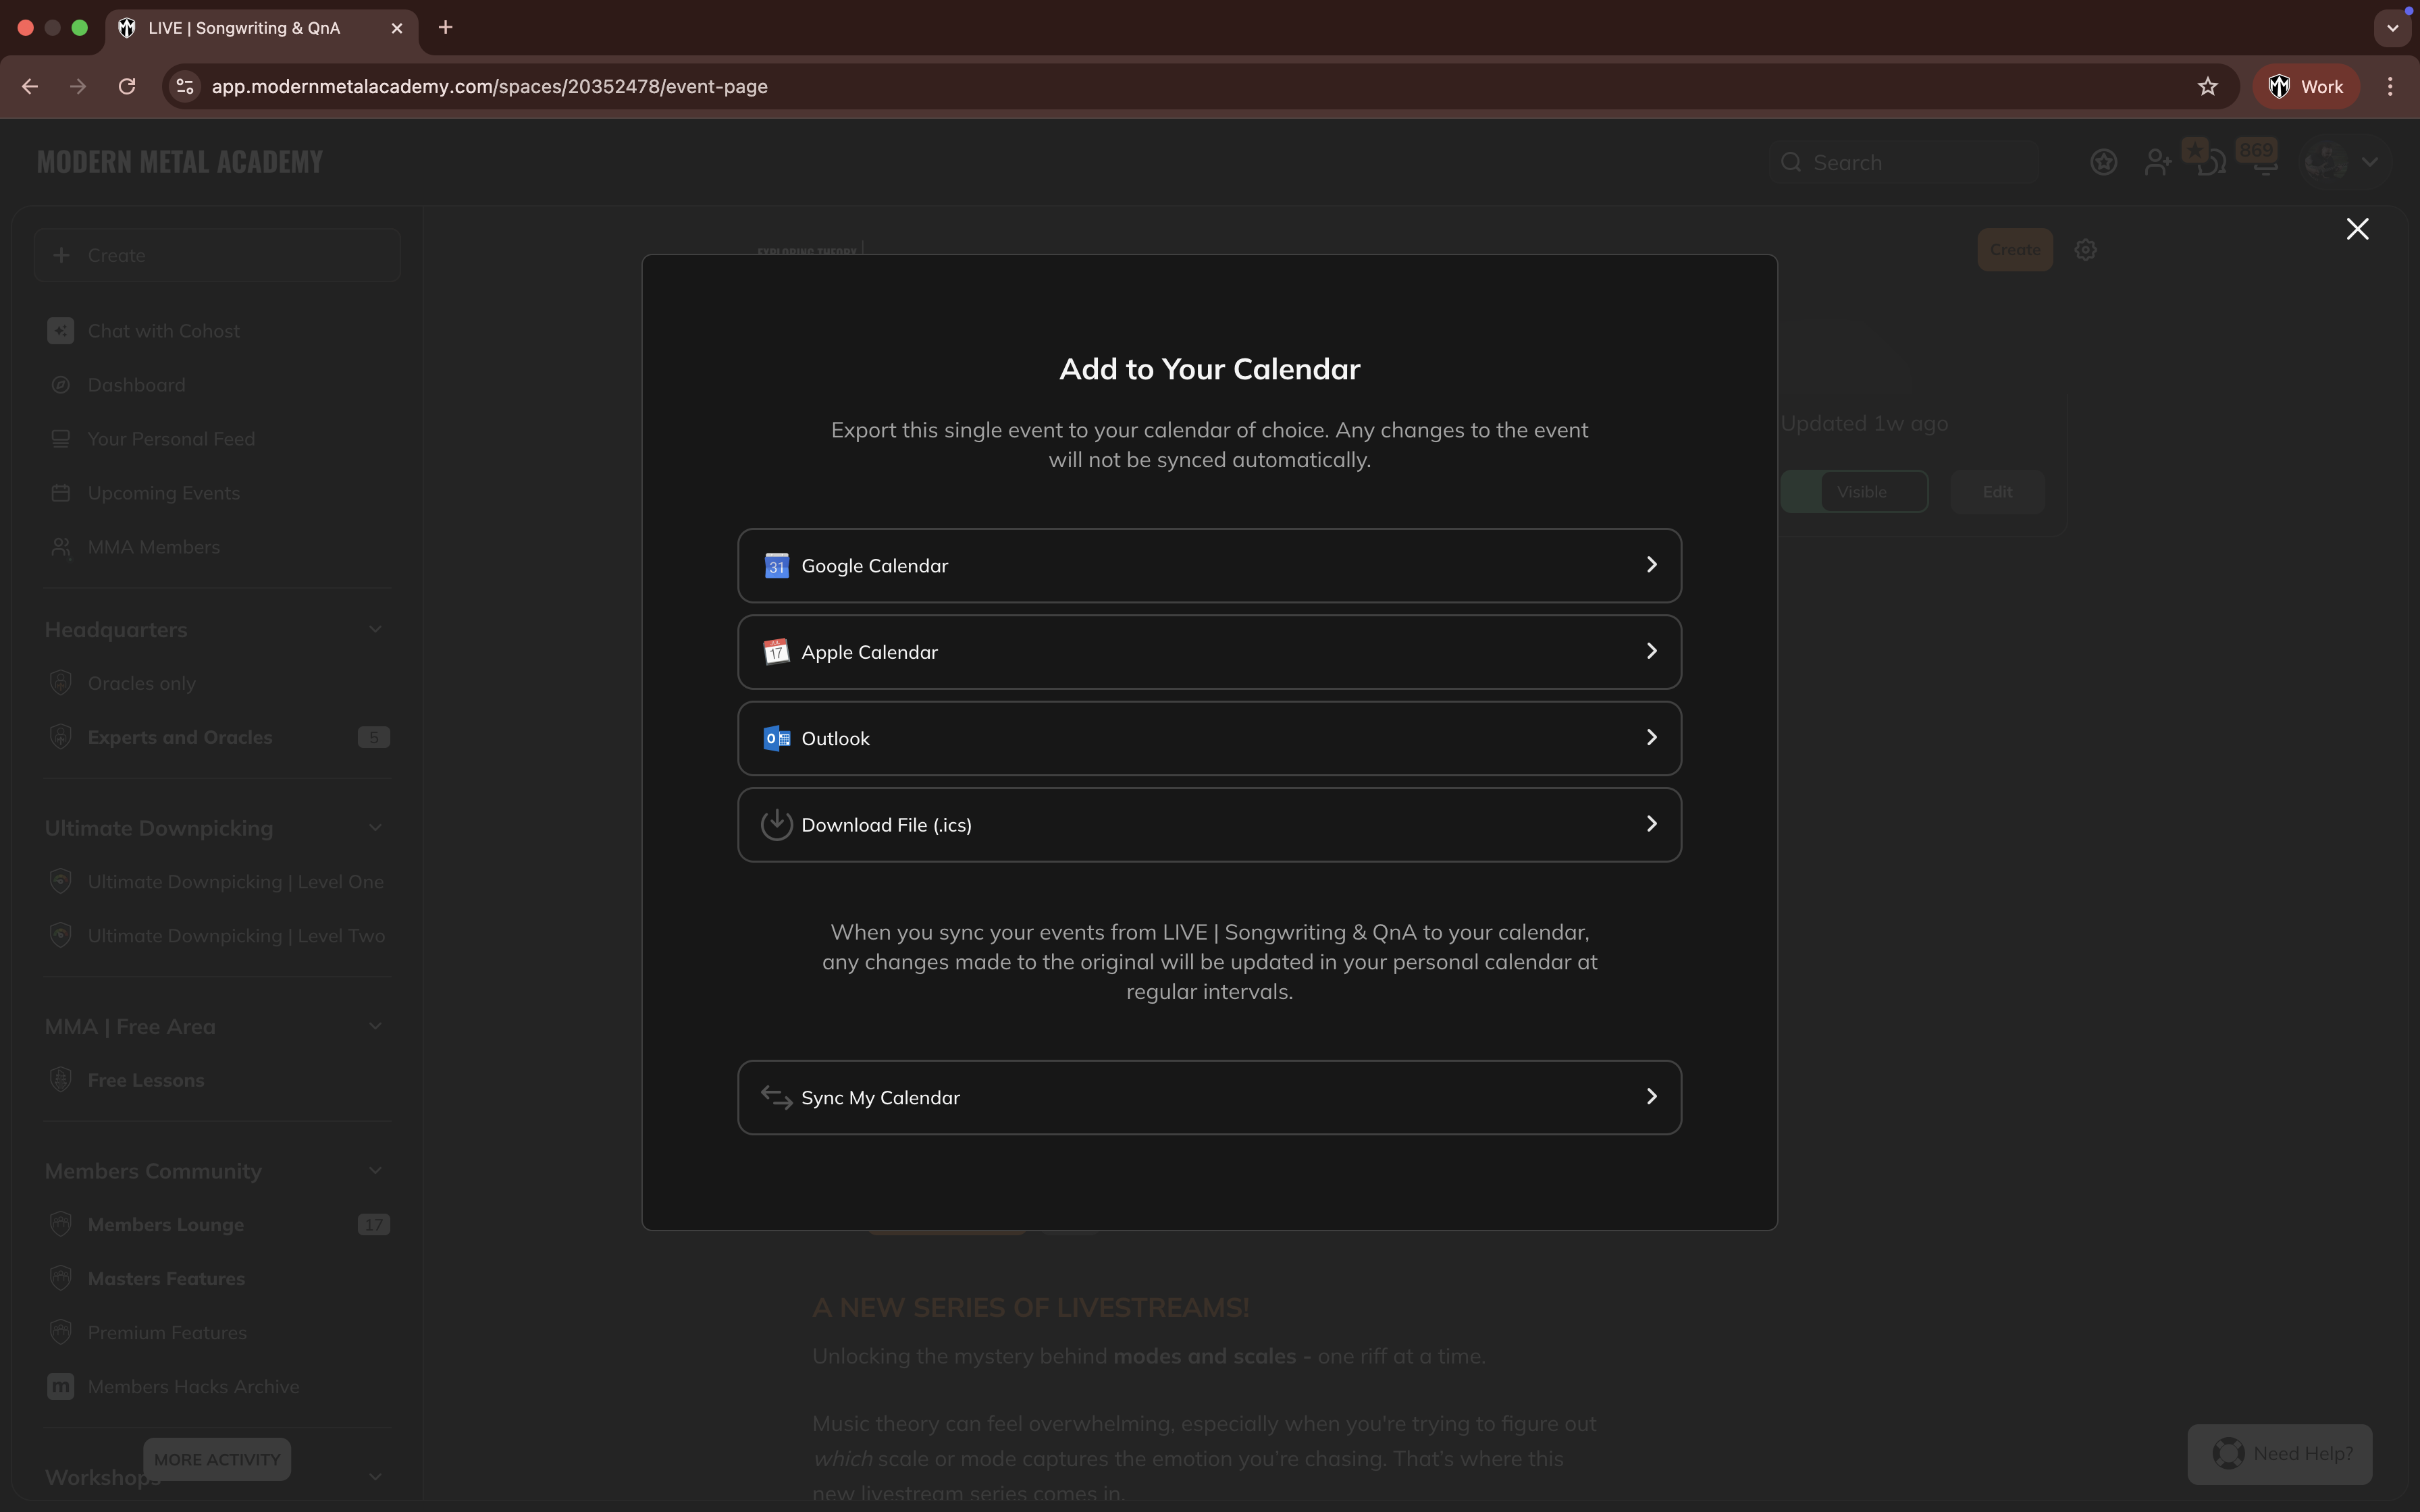This screenshot has width=2420, height=1512.
Task: Select the Sync My Calendar arrows icon
Action: [777, 1096]
